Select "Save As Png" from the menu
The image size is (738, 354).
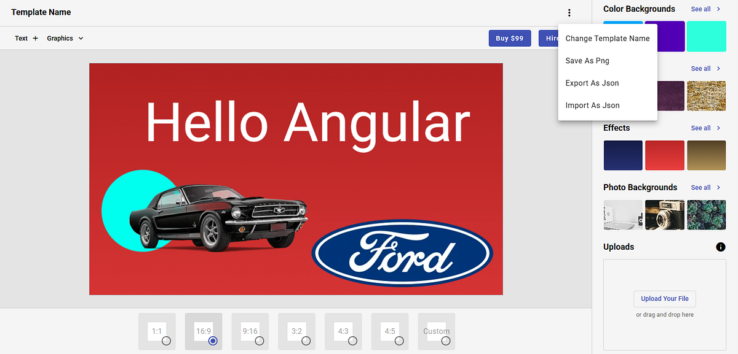[586, 60]
